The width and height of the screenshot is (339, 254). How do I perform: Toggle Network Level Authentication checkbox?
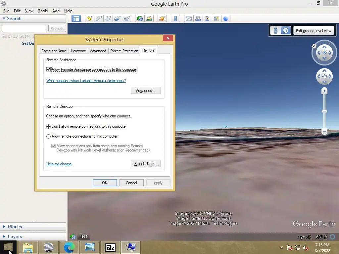point(53,146)
